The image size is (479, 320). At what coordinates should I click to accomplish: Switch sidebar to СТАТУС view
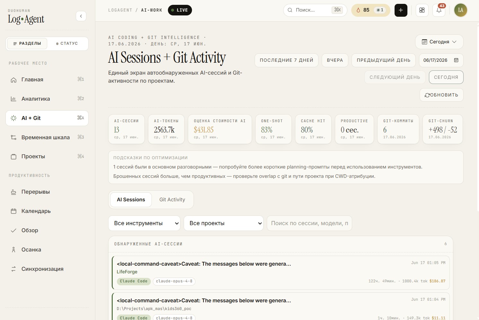coord(67,43)
